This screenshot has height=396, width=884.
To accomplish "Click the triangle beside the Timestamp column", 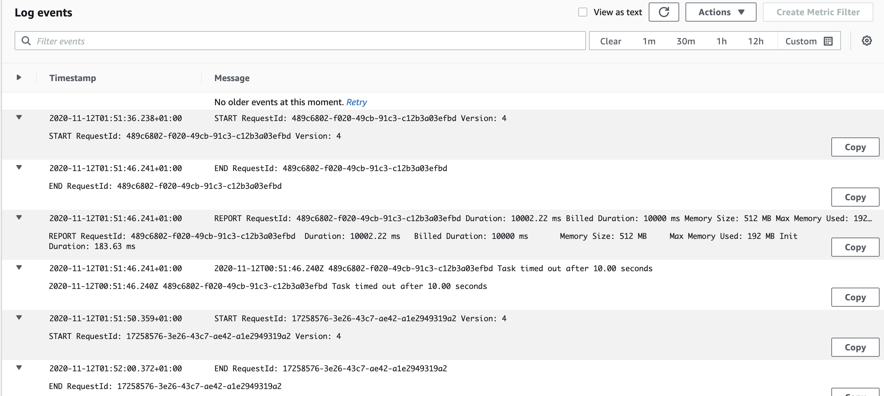I will tap(19, 78).
